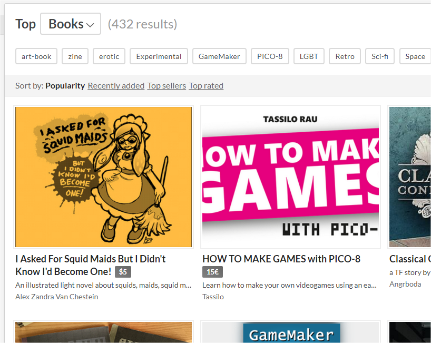Open the Books category dropdown
Viewport: 431px width, 343px height.
pyautogui.click(x=71, y=24)
